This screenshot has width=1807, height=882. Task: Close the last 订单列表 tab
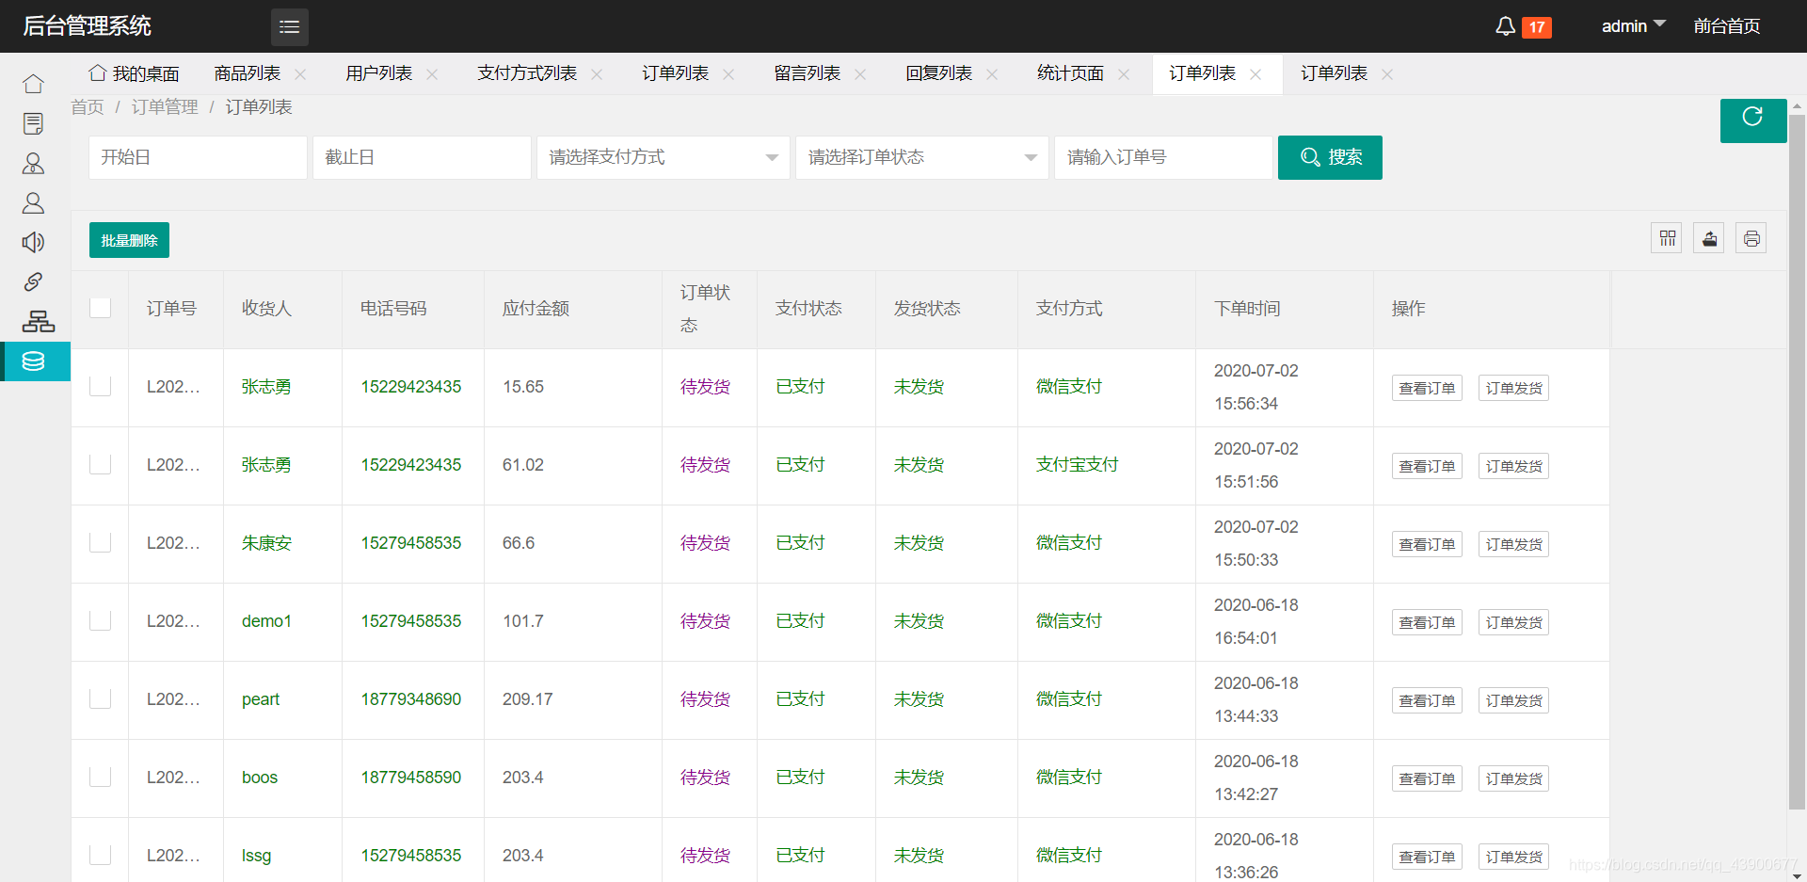coord(1387,74)
